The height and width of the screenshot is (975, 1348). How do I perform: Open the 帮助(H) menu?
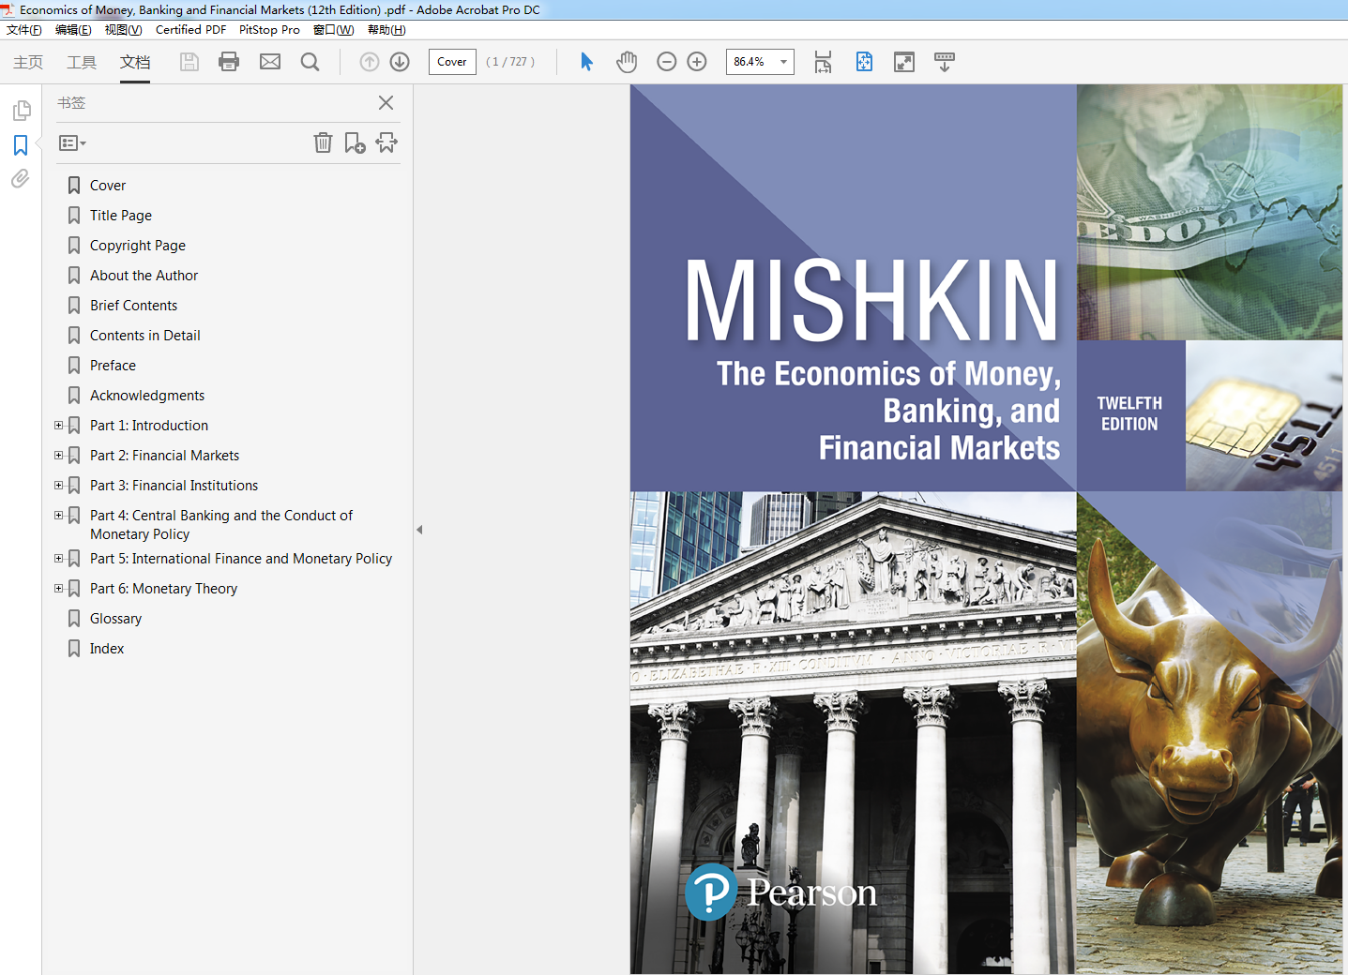pyautogui.click(x=386, y=30)
